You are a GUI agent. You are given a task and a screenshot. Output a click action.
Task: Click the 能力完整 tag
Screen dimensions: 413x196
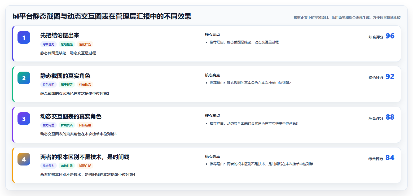(49, 125)
